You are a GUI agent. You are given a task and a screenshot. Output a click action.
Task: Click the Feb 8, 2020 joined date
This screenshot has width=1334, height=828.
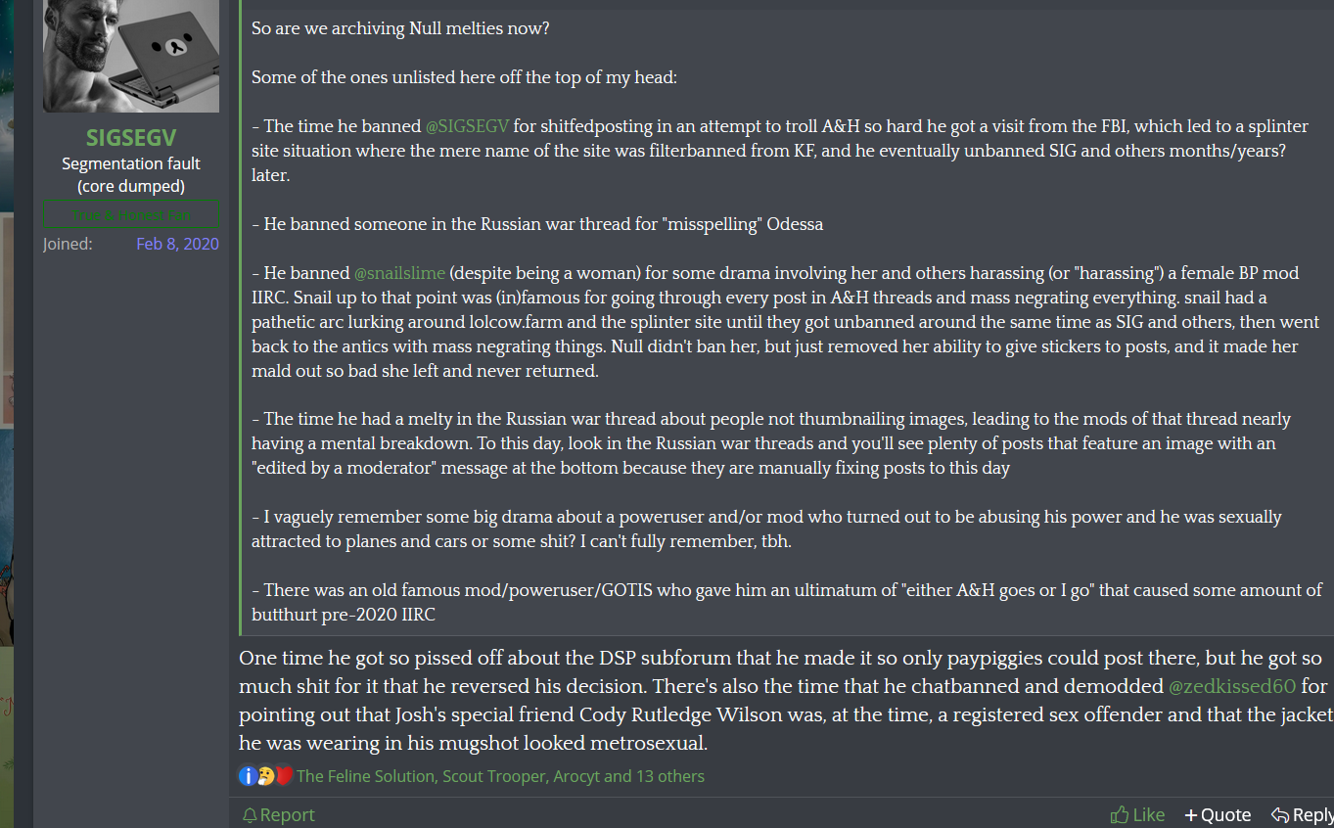pyautogui.click(x=177, y=244)
